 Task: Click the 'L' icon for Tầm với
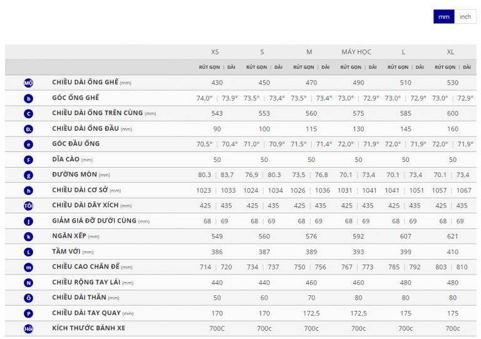click(x=29, y=252)
